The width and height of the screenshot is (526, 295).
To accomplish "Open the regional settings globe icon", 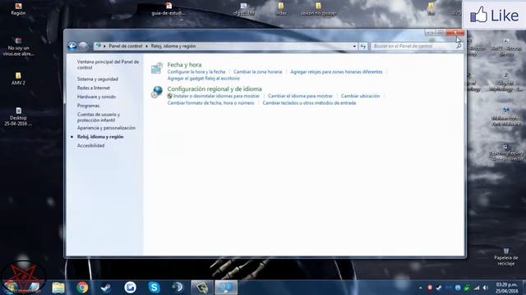I will [157, 92].
